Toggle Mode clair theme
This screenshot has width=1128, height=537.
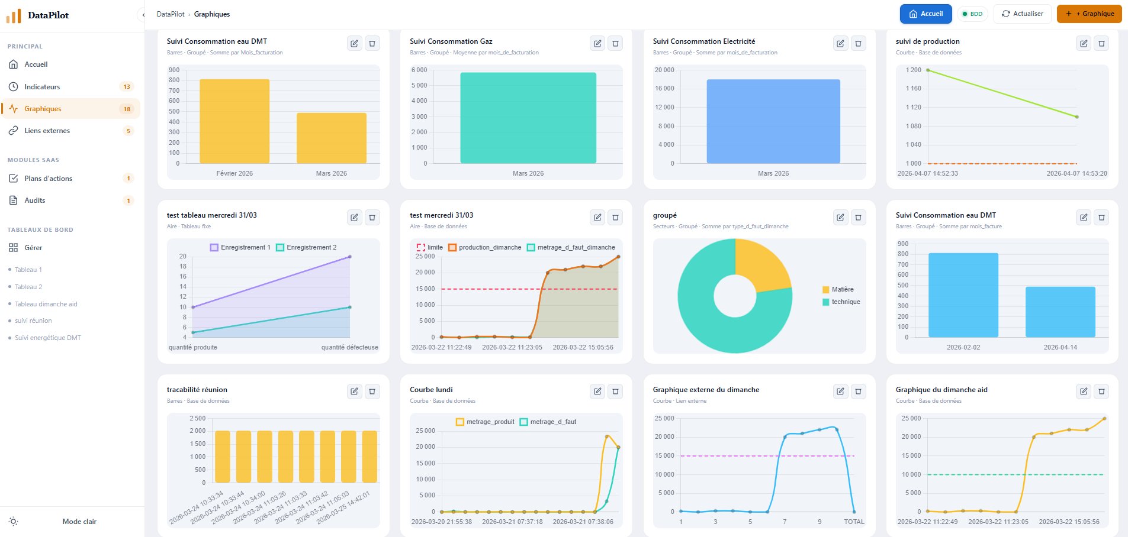point(79,522)
